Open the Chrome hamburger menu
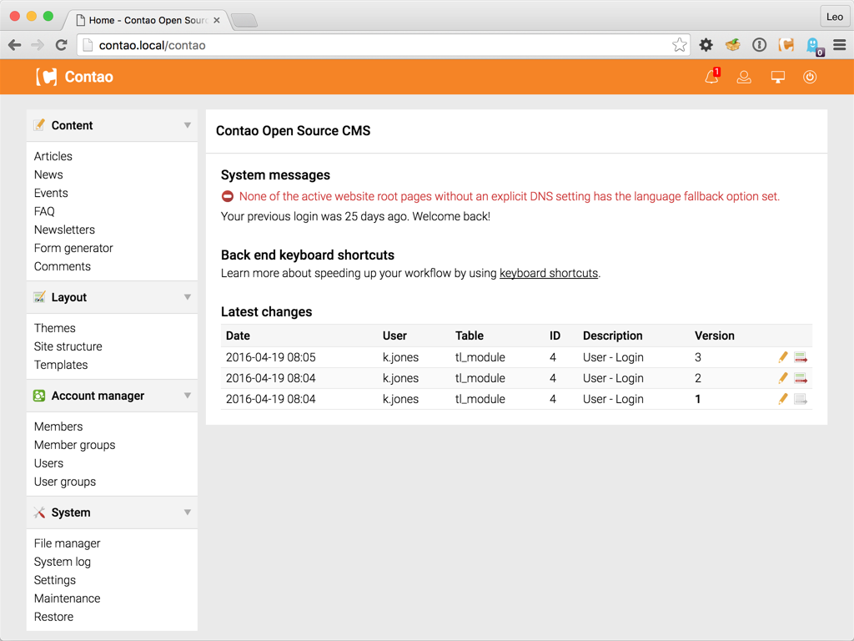Screen dimensions: 854x641 click(840, 45)
